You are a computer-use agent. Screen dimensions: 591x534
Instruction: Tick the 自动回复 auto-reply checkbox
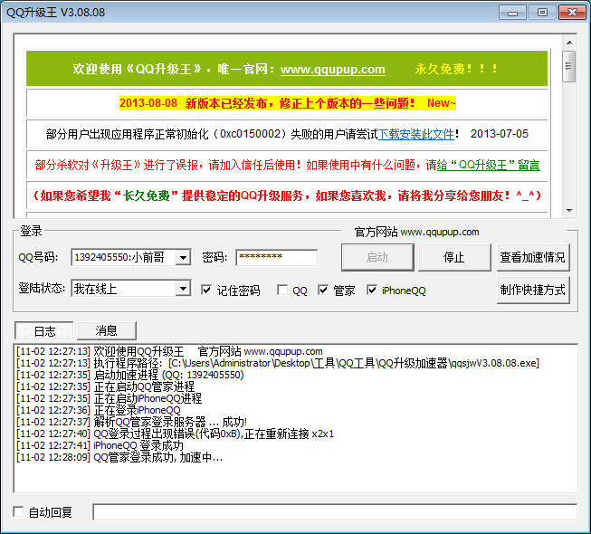click(x=19, y=512)
